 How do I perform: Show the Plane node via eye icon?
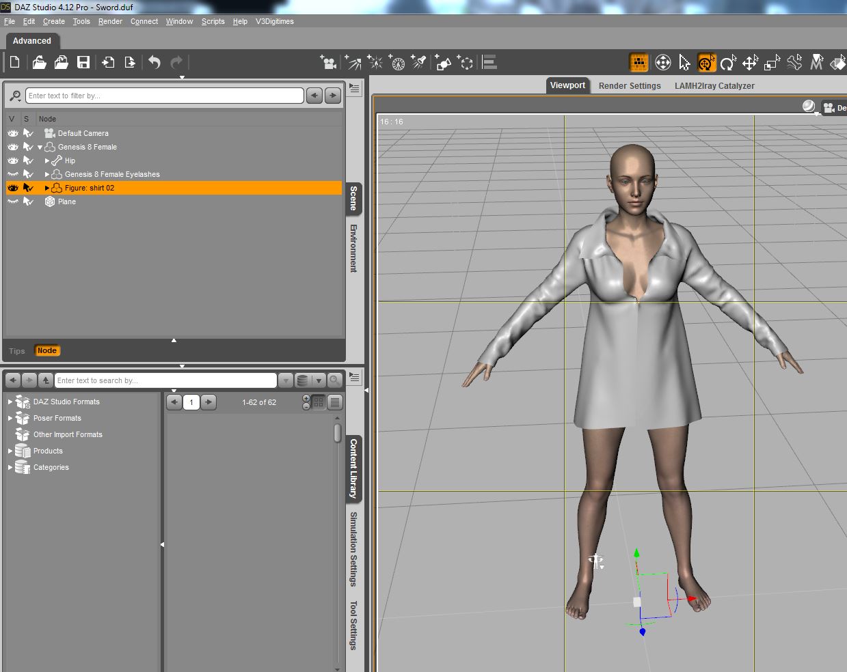[13, 201]
